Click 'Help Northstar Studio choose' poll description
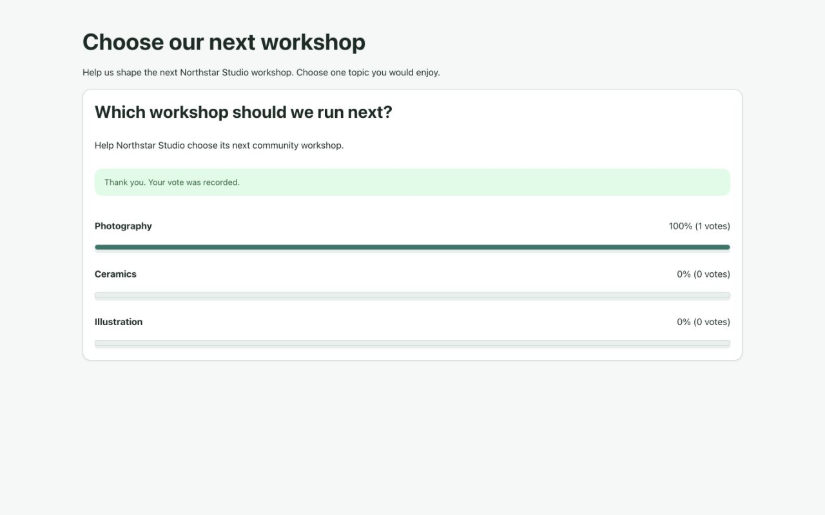The width and height of the screenshot is (825, 515). [x=219, y=145]
